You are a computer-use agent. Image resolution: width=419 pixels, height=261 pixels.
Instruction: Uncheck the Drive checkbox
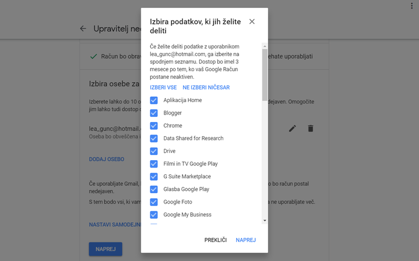click(x=154, y=151)
